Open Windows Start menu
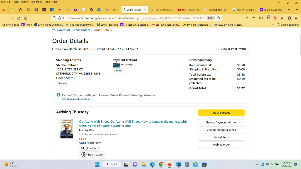Image resolution: width=301 pixels, height=169 pixels. click(97, 164)
